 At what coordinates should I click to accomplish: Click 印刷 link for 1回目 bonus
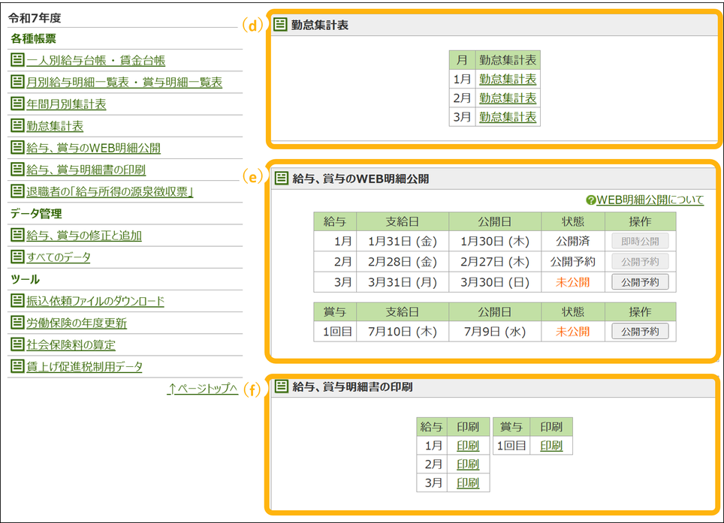tap(551, 446)
